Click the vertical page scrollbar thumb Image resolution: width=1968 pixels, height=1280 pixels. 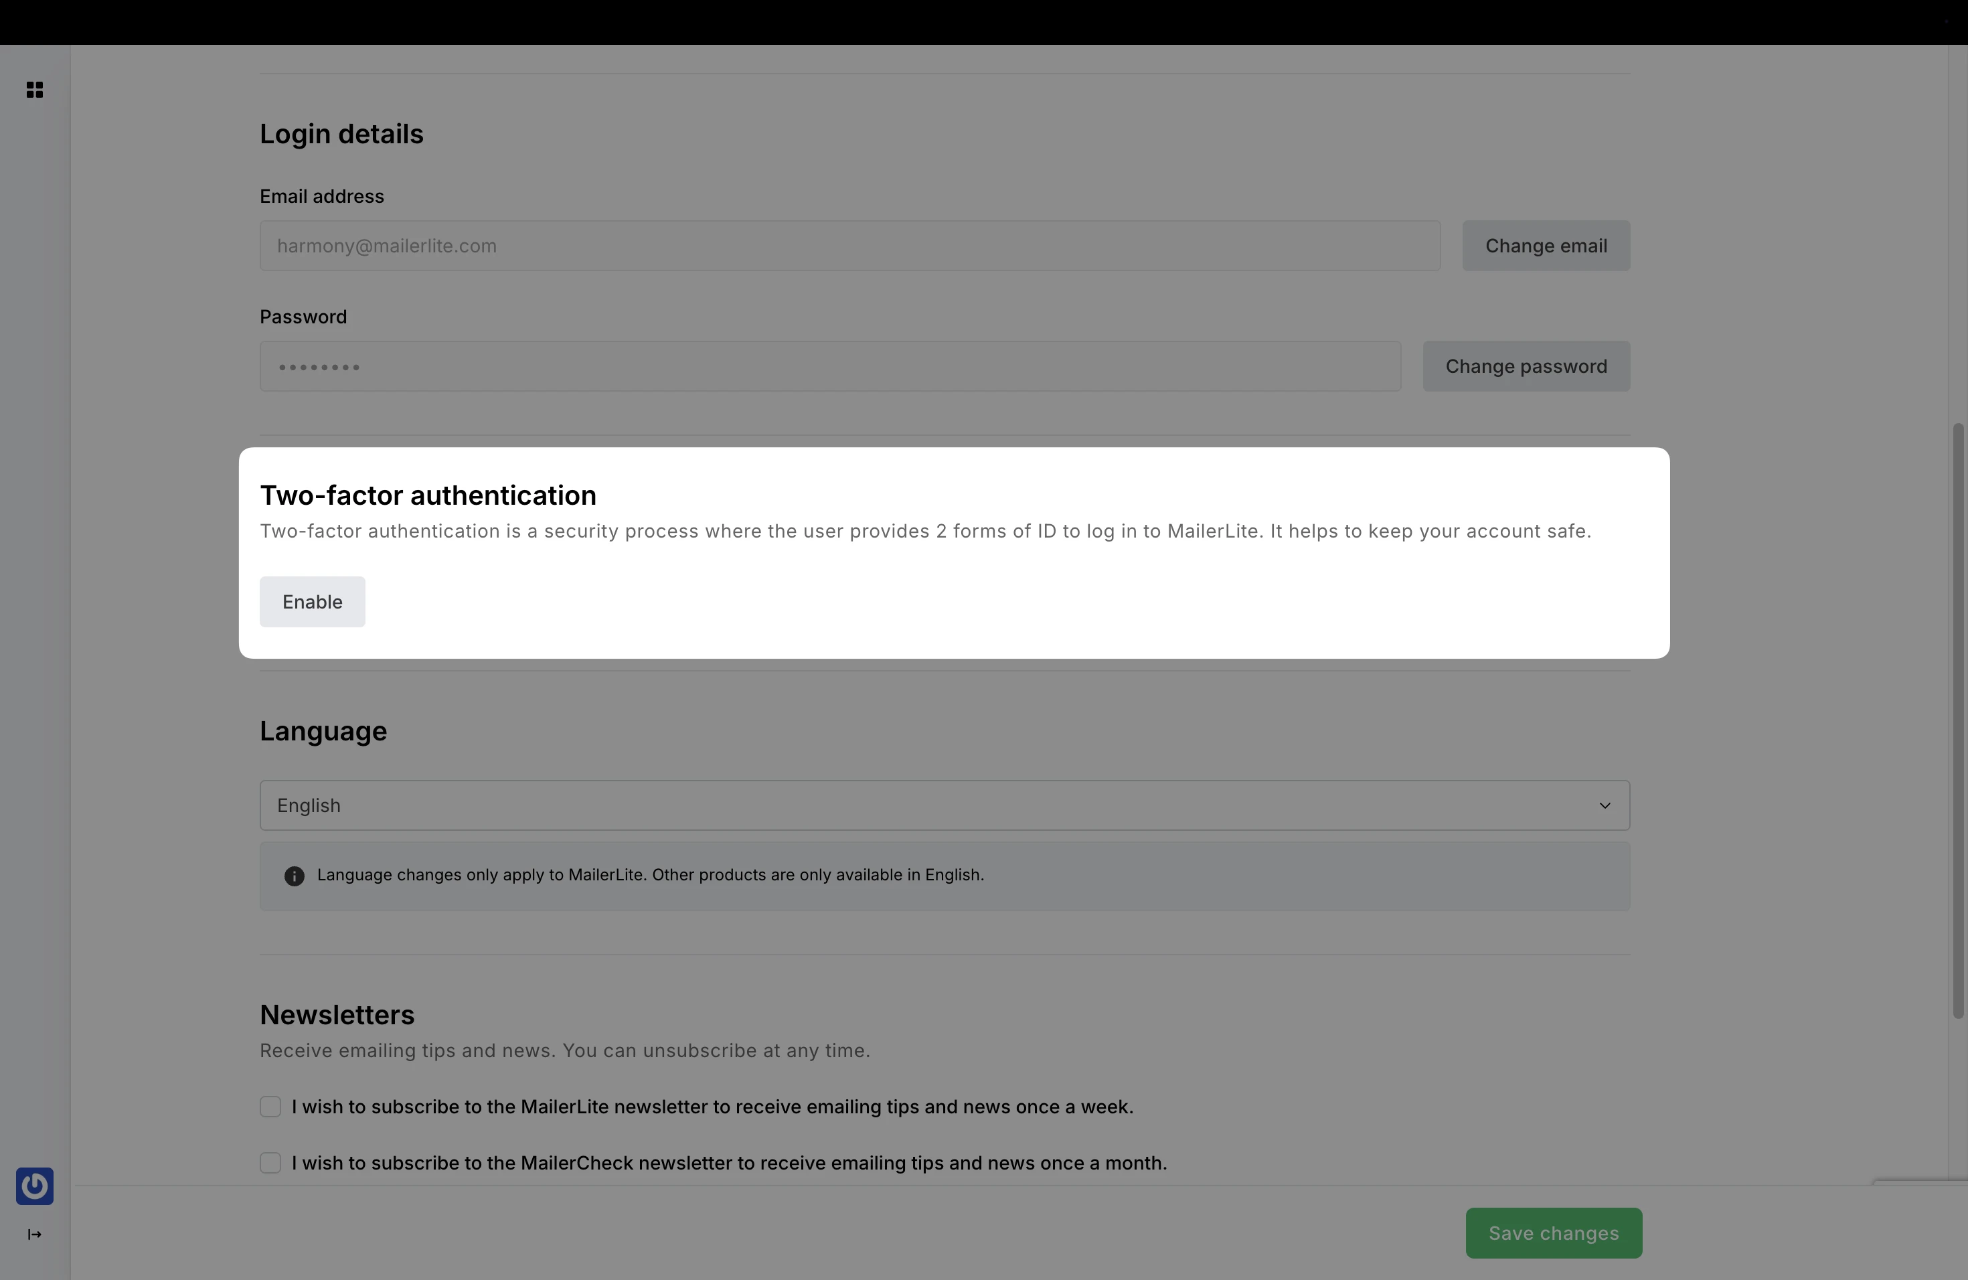coord(1957,720)
